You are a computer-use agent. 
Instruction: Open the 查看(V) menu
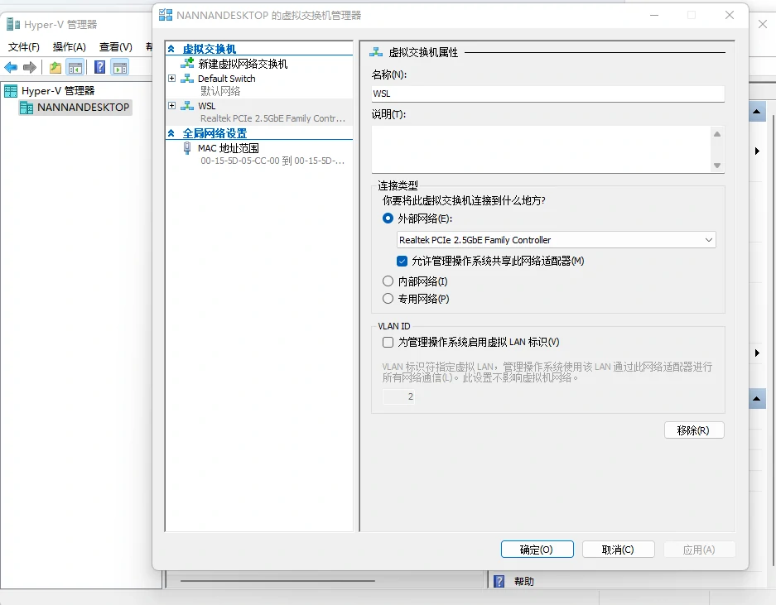(116, 47)
